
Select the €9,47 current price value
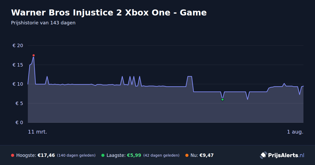[207, 155]
